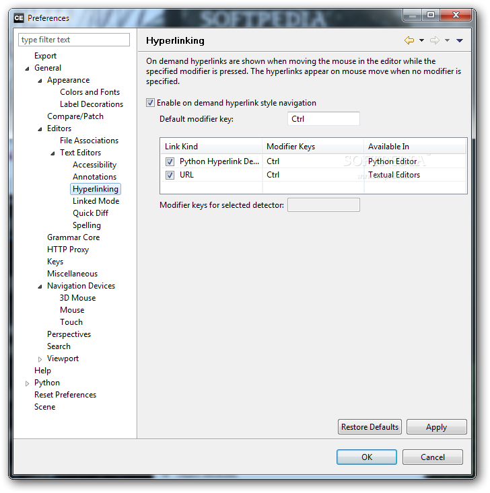
Task: Select the Python Hyperlink Detector row text
Action: [219, 161]
